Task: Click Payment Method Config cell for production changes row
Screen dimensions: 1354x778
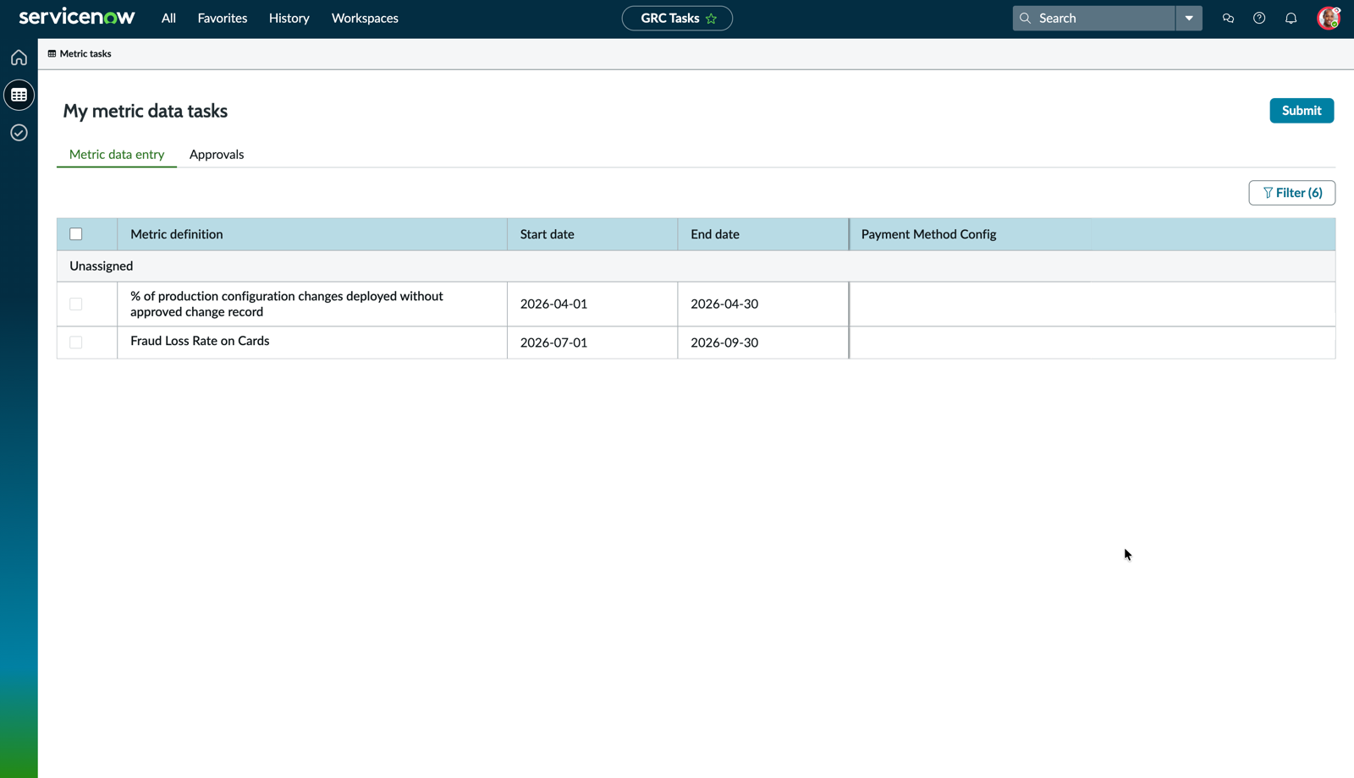Action: (1092, 304)
